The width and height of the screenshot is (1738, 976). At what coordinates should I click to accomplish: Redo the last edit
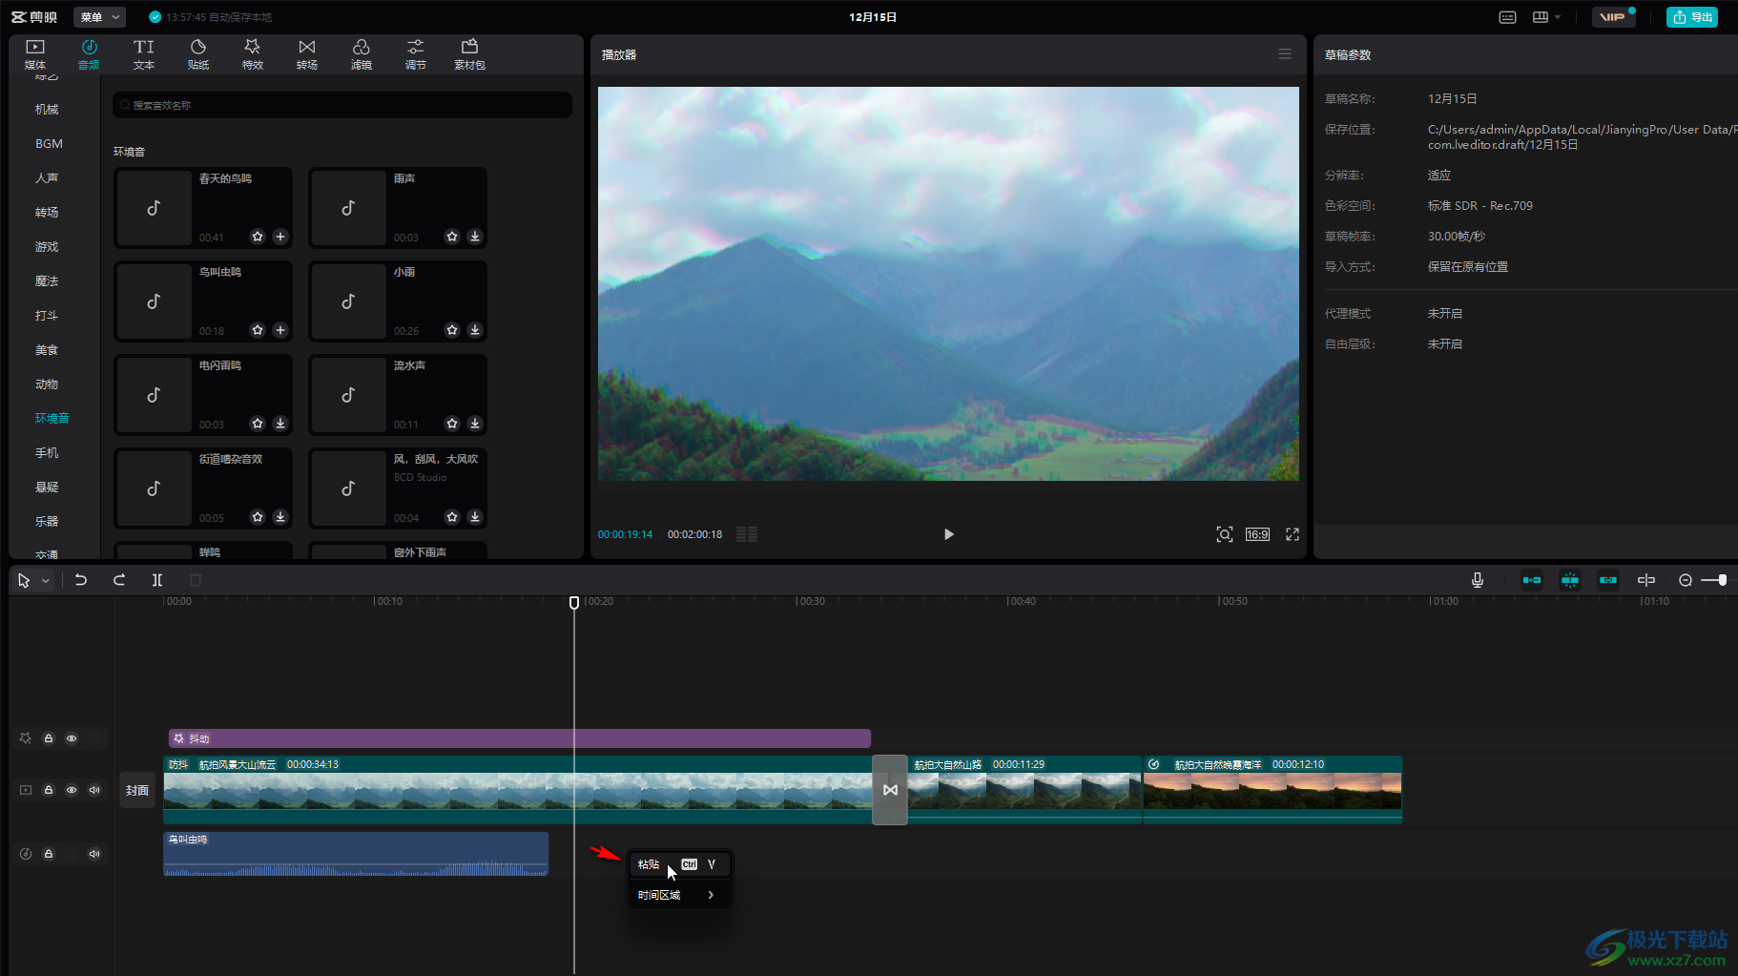(x=119, y=580)
